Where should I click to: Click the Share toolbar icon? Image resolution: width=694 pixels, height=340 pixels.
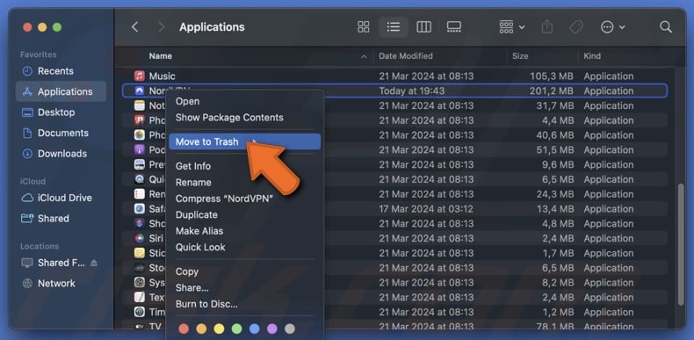coord(547,27)
